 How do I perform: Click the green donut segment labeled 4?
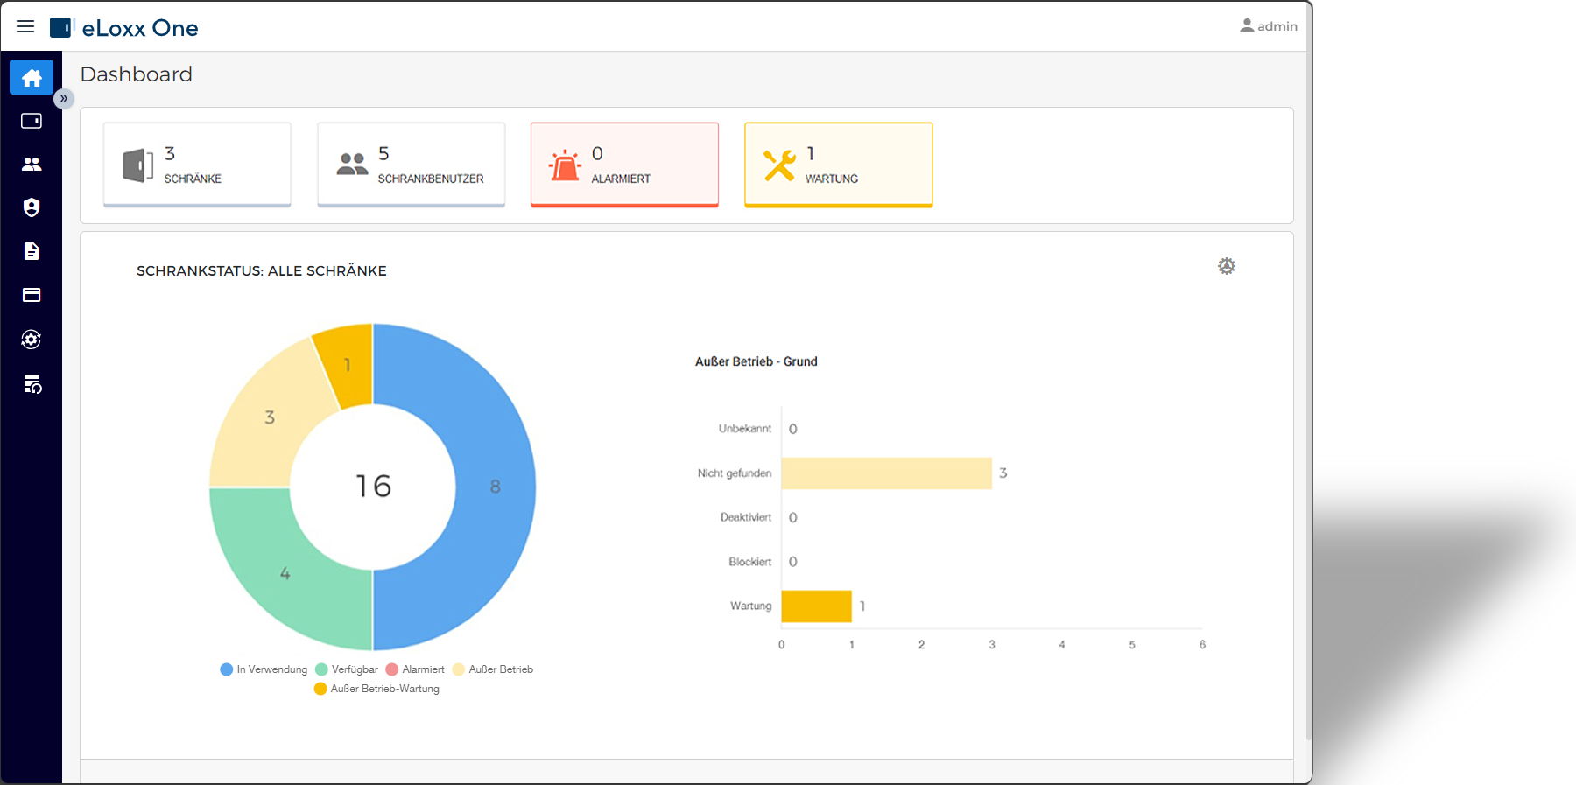click(x=285, y=573)
